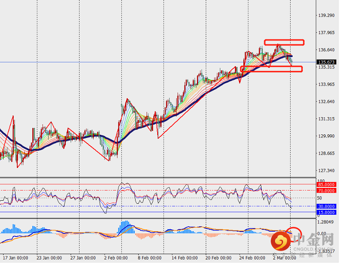This screenshot has height=263, width=340.
Task: Click the 8 Feb 00:00 time marker
Action: 150,257
